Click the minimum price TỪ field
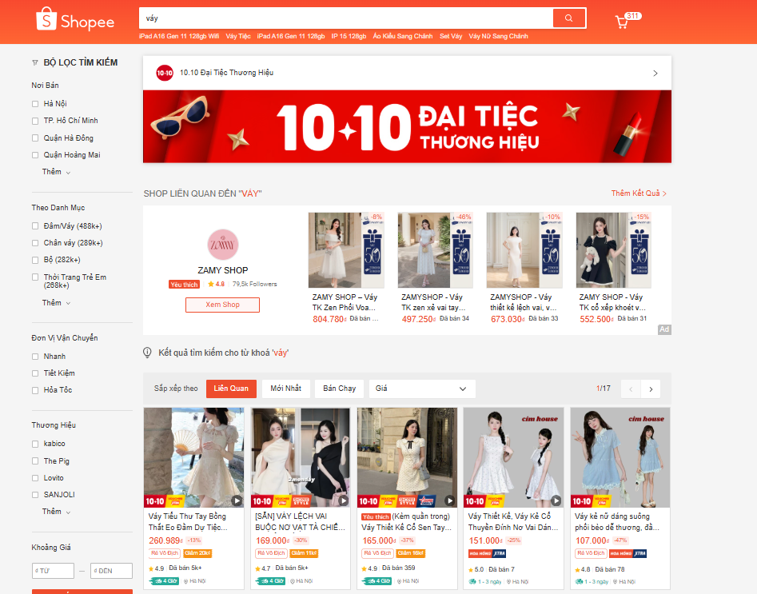Screen dimensions: 757x594 click(54, 571)
